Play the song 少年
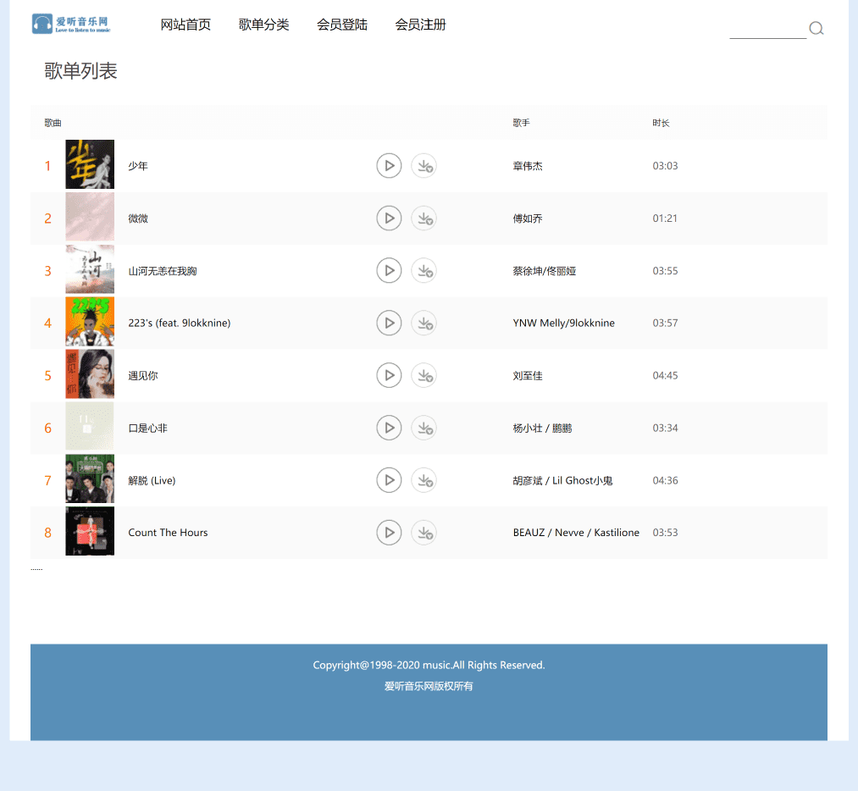The width and height of the screenshot is (858, 791). click(389, 166)
